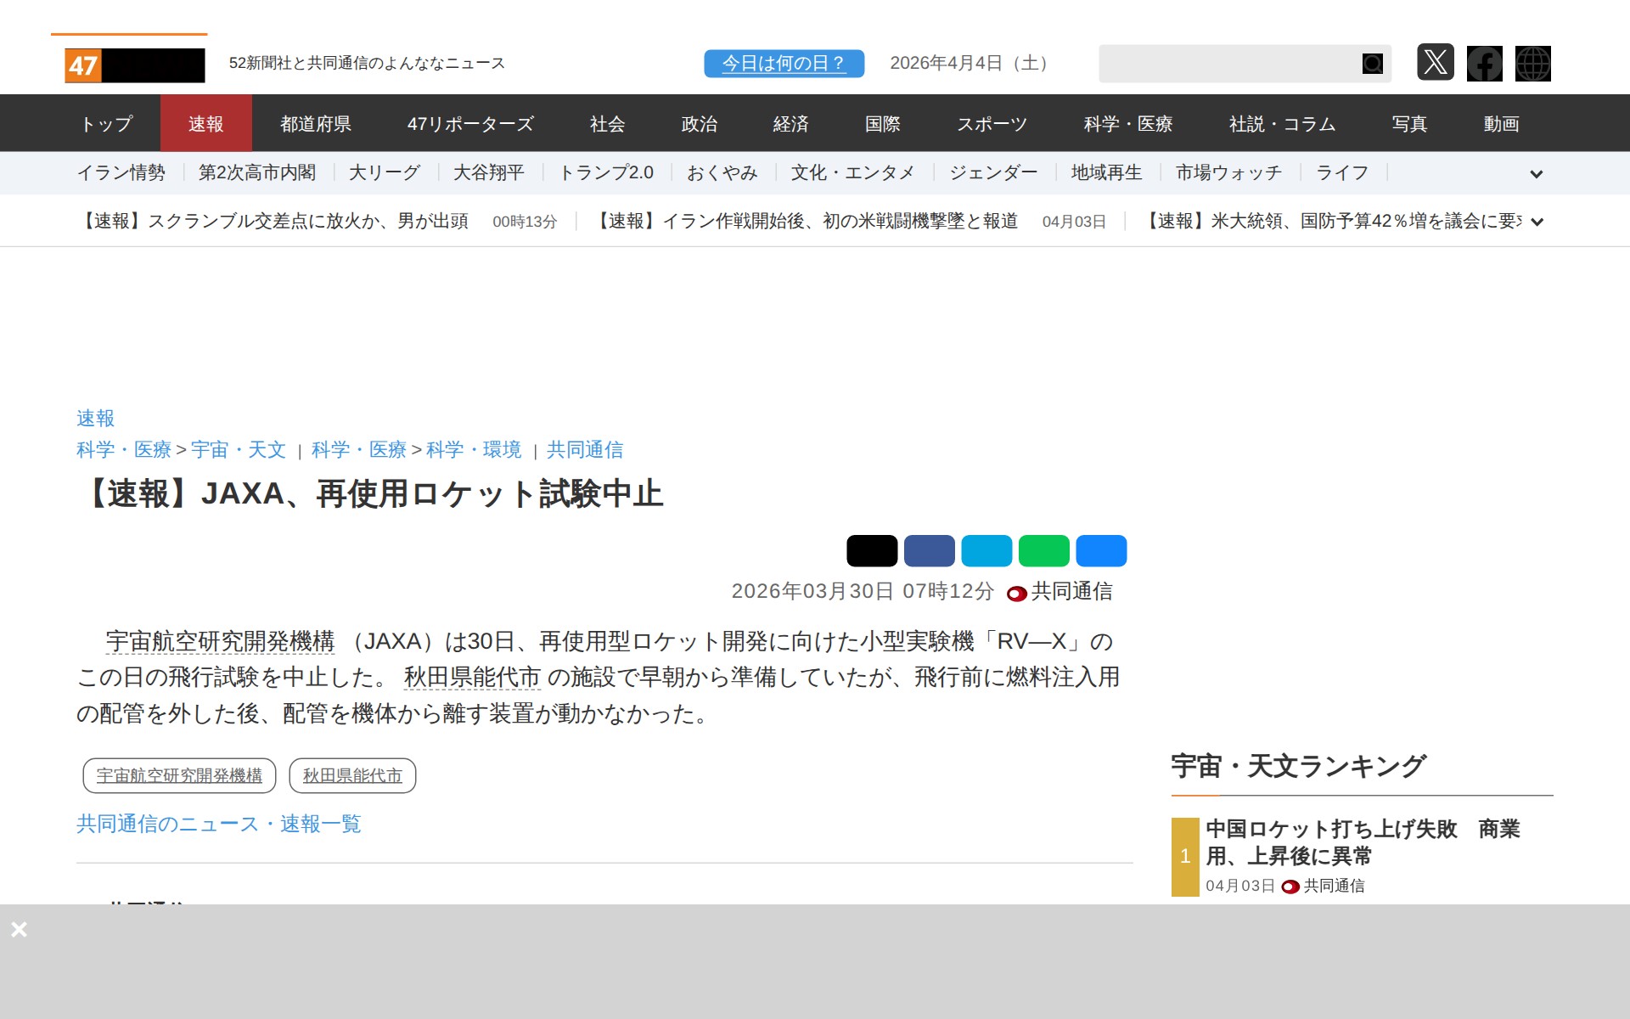Viewport: 1630px width, 1019px height.
Task: Go to the スポーツ navigation tab
Action: pyautogui.click(x=992, y=124)
